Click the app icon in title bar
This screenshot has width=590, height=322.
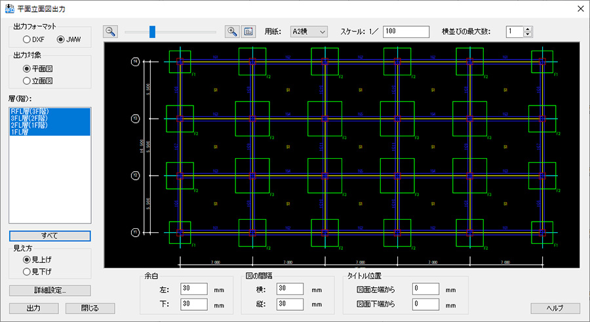9,9
